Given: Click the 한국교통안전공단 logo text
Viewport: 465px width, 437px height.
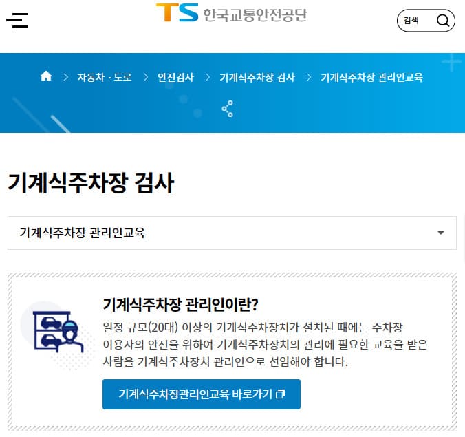Looking at the screenshot, I should pos(254,14).
